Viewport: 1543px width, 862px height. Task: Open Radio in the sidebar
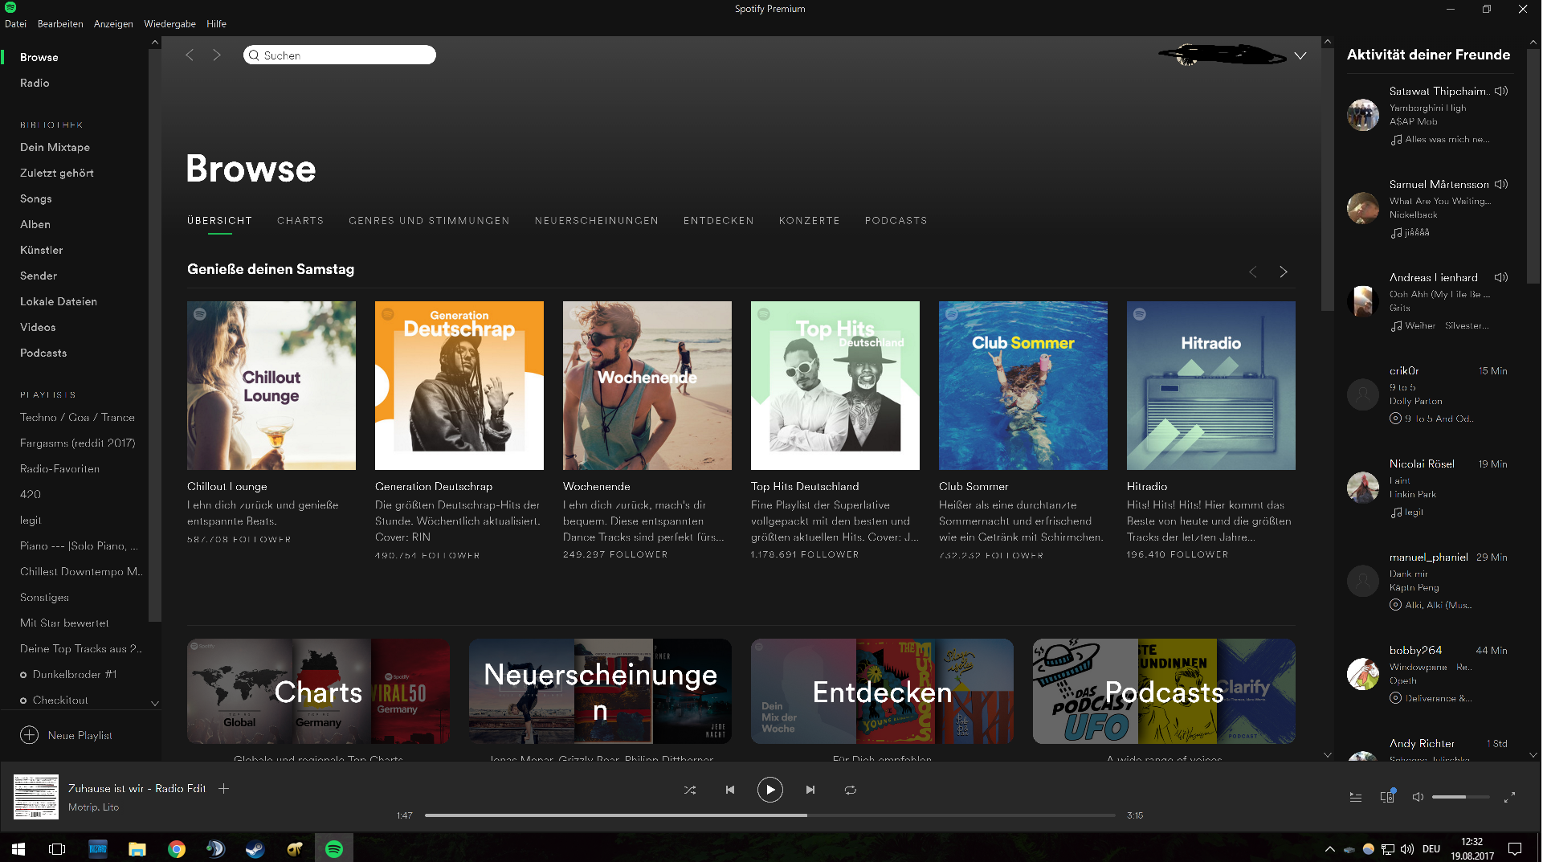click(x=35, y=84)
